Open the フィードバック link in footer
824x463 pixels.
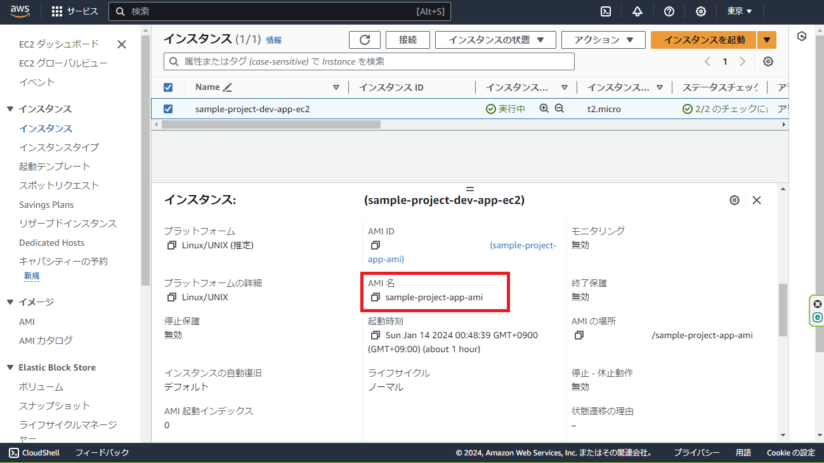102,453
